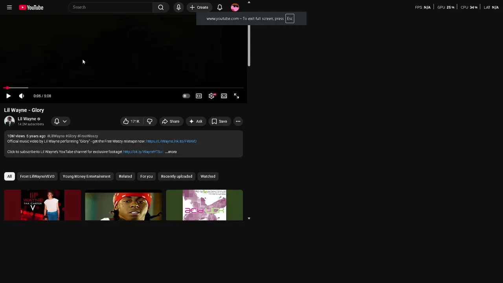This screenshot has width=503, height=283.
Task: Select the Related chip
Action: pyautogui.click(x=125, y=176)
